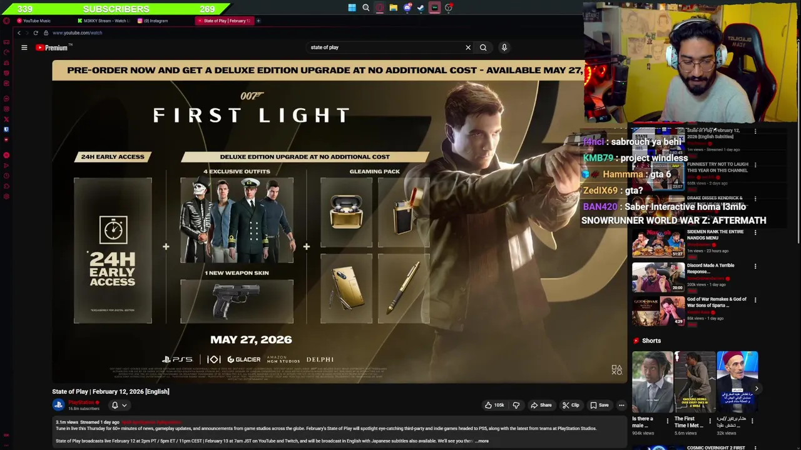Save the video to a playlist
Image resolution: width=801 pixels, height=450 pixels.
(x=599, y=405)
